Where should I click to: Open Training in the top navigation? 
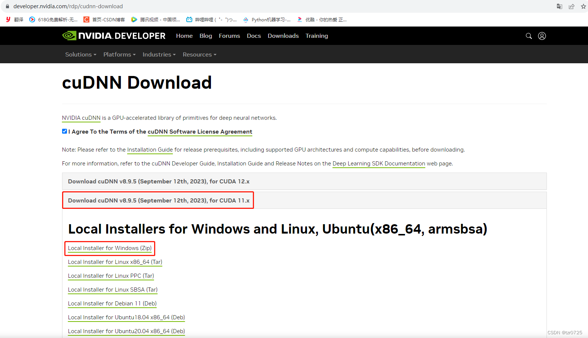click(x=316, y=36)
